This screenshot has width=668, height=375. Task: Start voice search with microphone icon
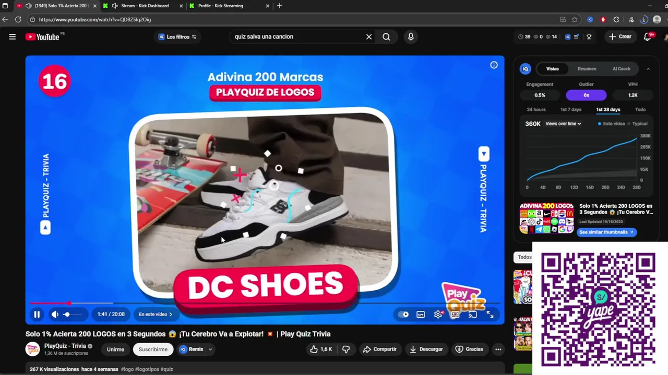tap(411, 37)
